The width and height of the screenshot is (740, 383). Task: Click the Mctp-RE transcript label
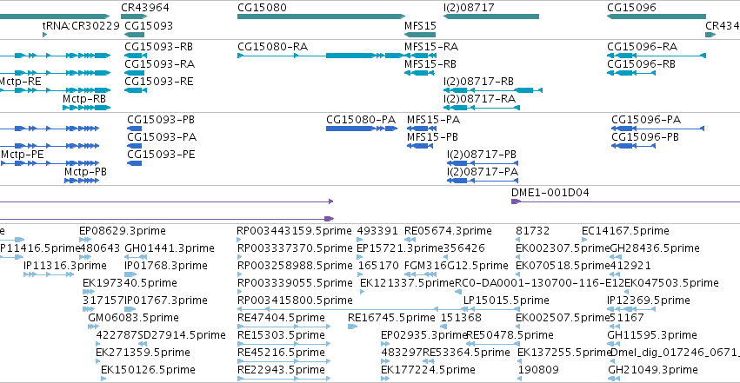(x=21, y=82)
